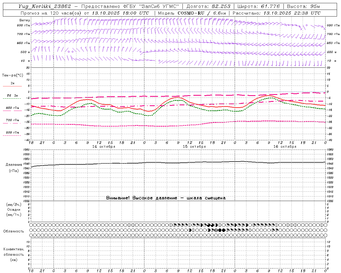The width and height of the screenshot is (341, 273).
Task: Click the (мм/3ч.) precipitation unit label
Action: tap(14, 205)
